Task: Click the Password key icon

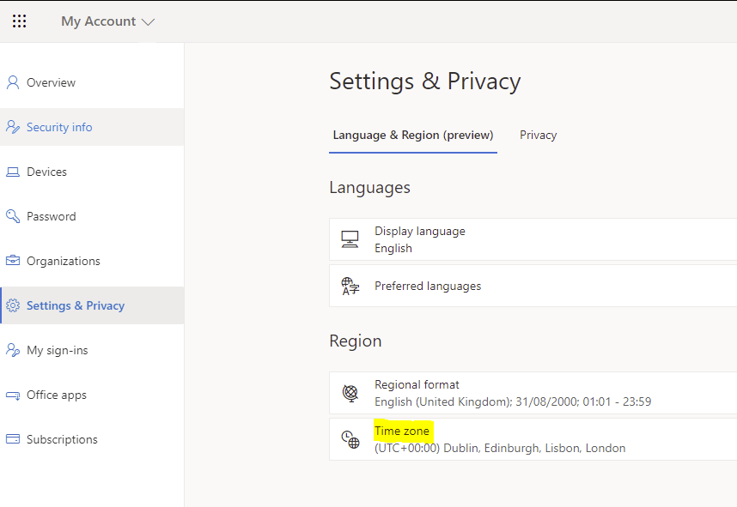Action: click(x=13, y=216)
